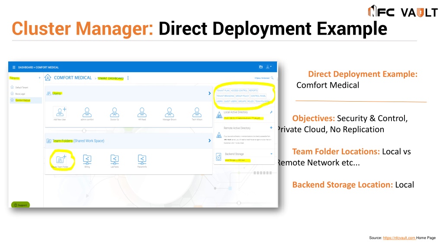443x249 pixels.
Task: Click the green Support button
Action: coord(20,205)
